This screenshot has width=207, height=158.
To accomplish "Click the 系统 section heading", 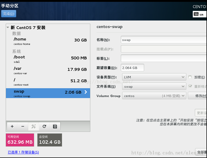I will tap(17, 51).
